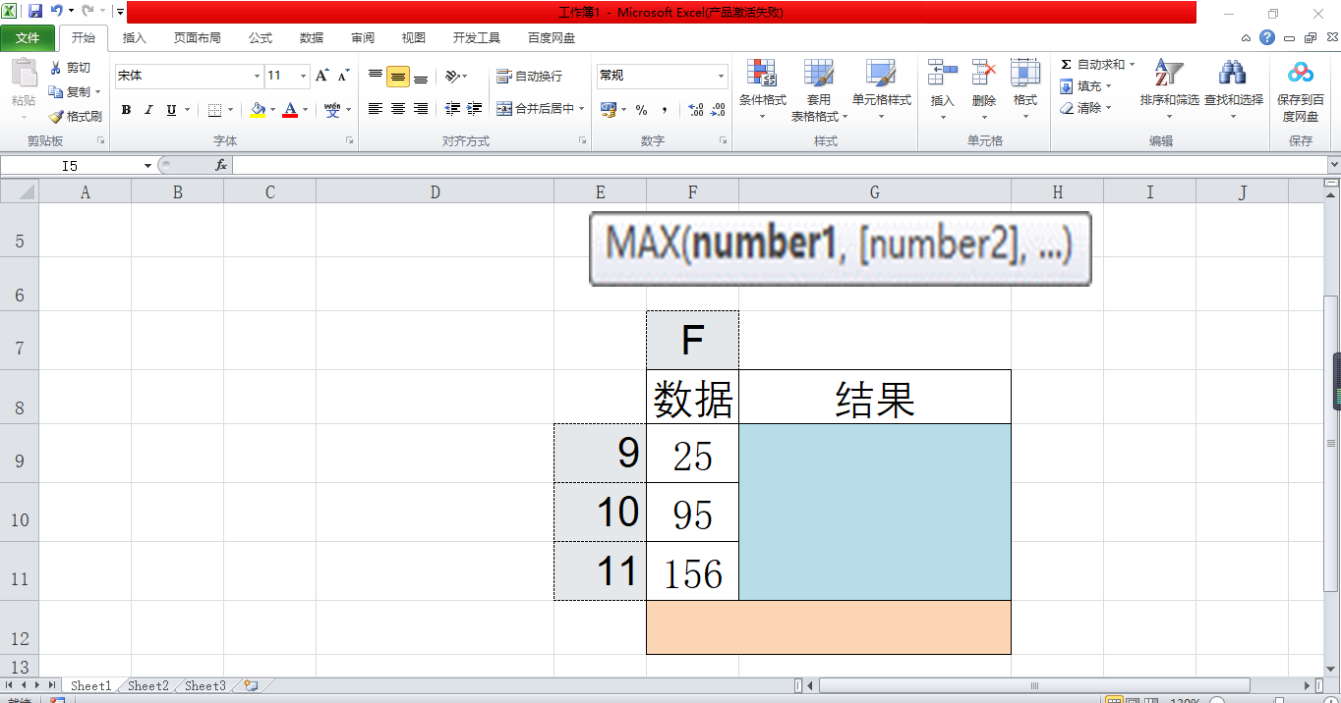Image resolution: width=1341 pixels, height=703 pixels.
Task: Click the Paste (粘贴) clipboard icon
Action: pos(24,75)
